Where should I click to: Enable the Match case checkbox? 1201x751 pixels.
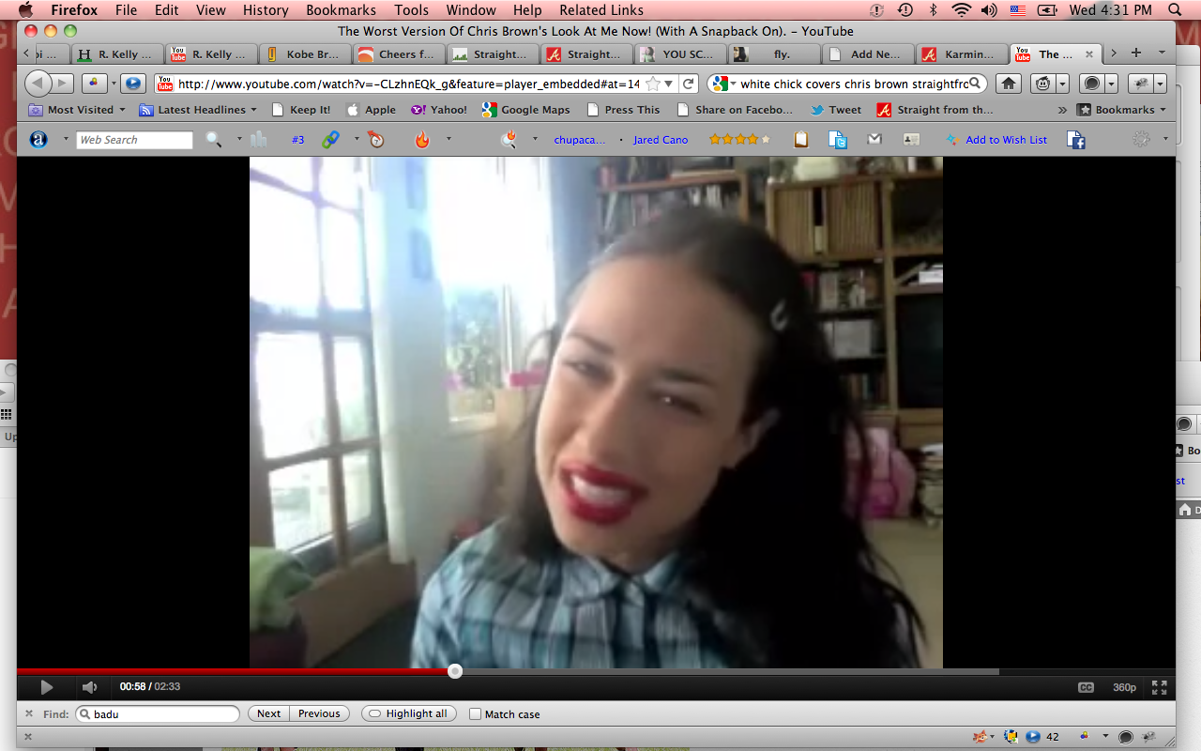[x=476, y=714]
